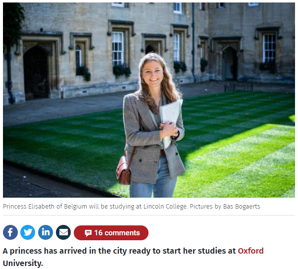This screenshot has width=298, height=269.
Task: Follow the red Oxford link
Action: (250, 251)
